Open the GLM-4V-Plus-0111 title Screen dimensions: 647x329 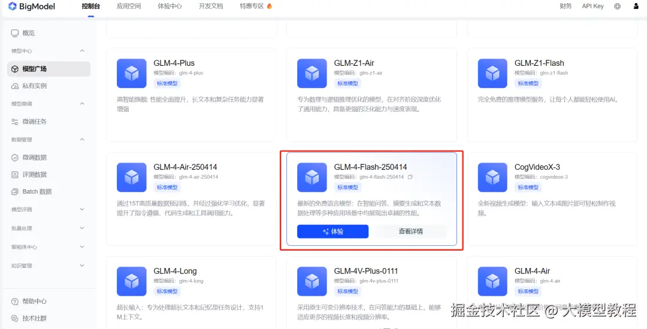(x=366, y=272)
